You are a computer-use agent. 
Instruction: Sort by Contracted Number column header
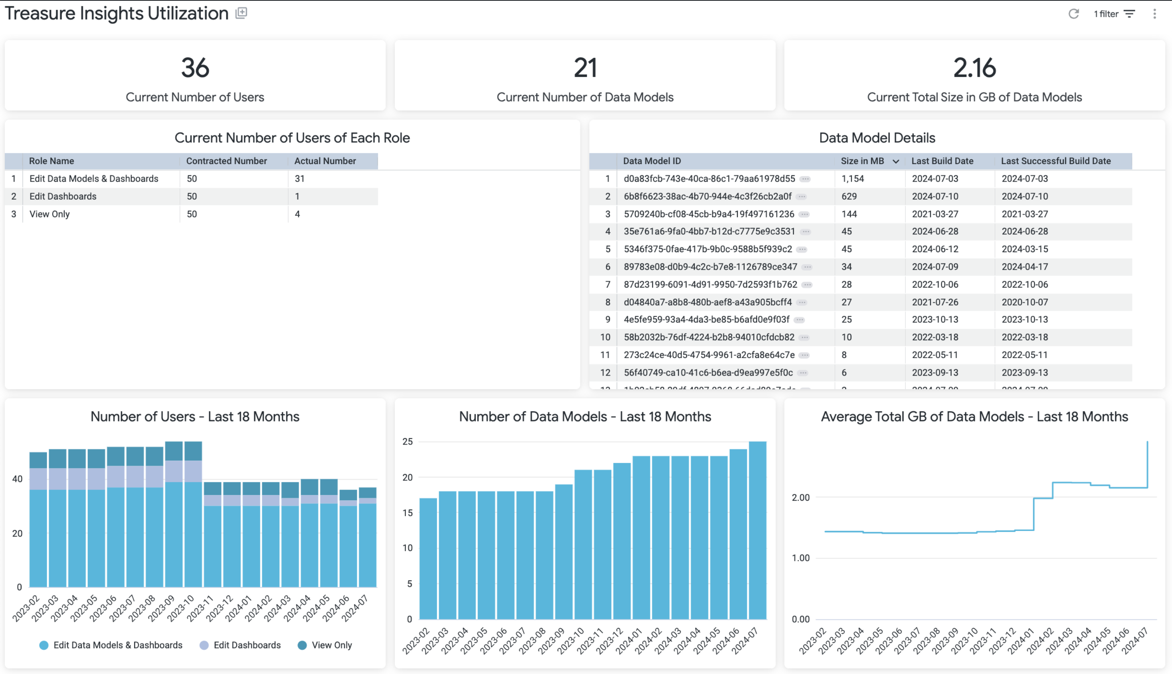pyautogui.click(x=226, y=161)
